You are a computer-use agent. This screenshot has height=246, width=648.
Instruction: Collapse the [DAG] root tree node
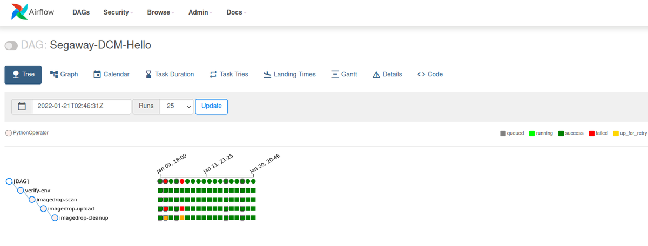click(9, 181)
